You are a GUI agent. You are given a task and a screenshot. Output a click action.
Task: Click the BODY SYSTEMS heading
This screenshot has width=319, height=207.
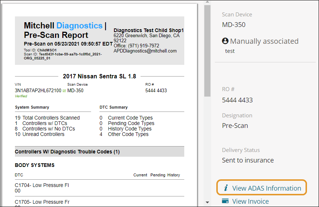click(35, 165)
